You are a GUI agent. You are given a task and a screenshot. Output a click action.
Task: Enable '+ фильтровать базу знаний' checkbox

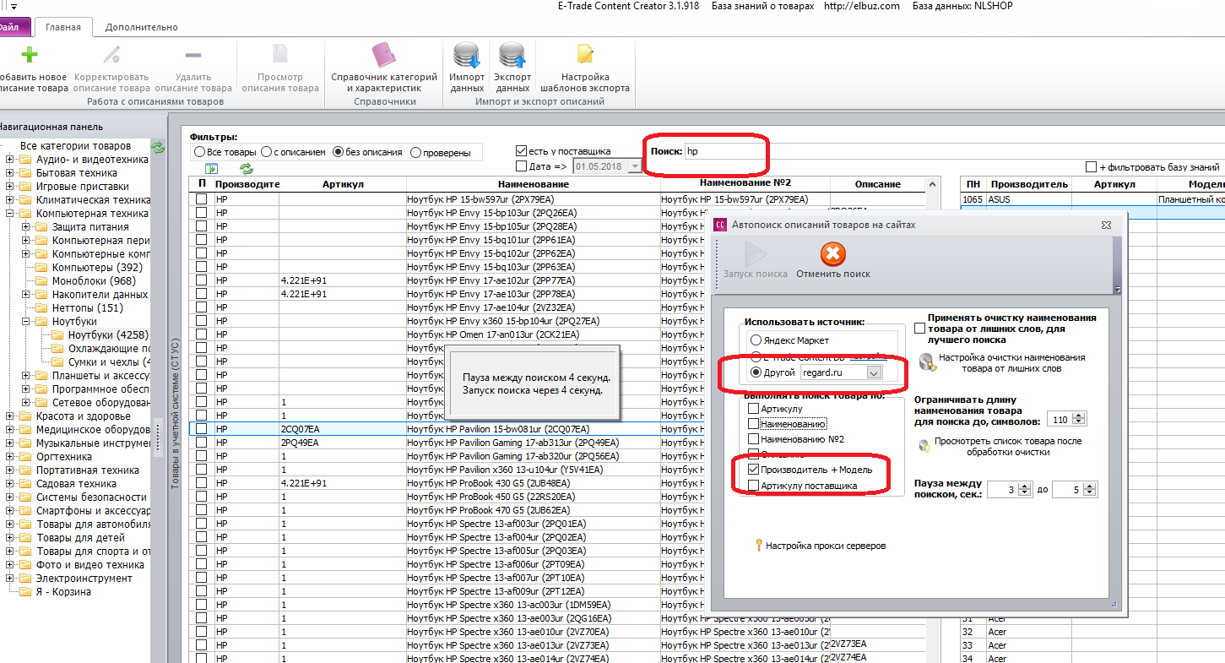[1092, 167]
